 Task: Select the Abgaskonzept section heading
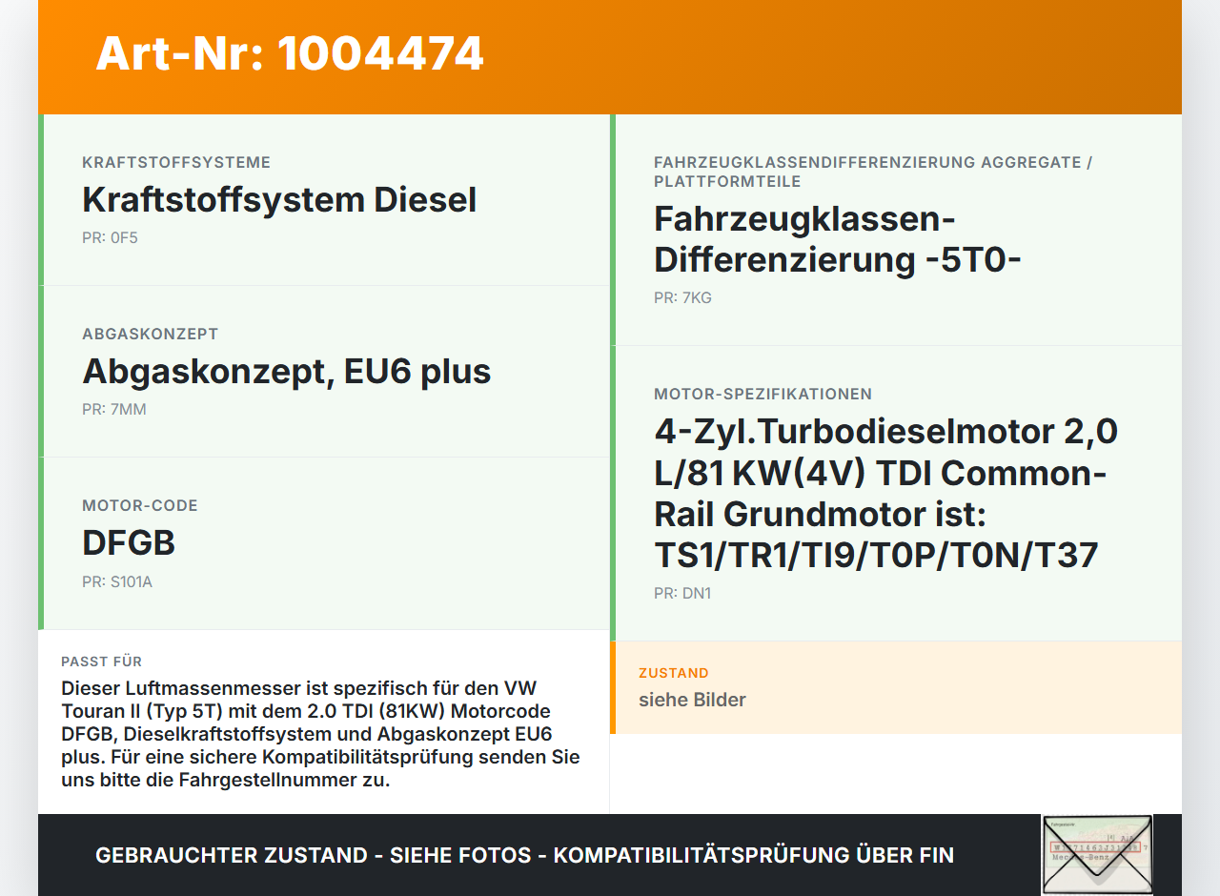click(x=151, y=334)
